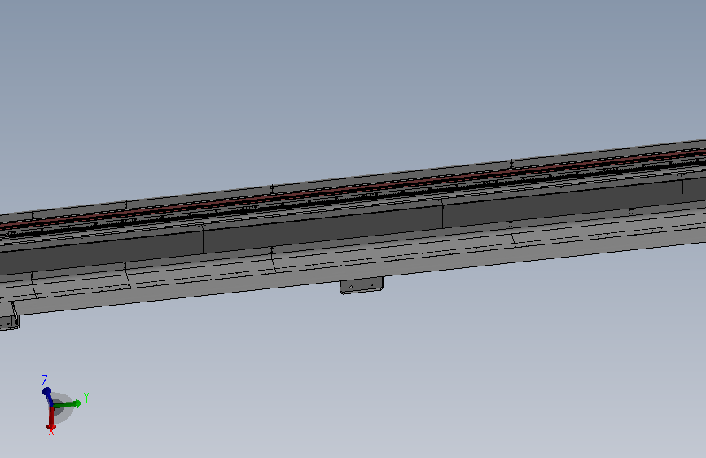Click the green Y axis arrow of the triad
706x458 pixels.
68,404
